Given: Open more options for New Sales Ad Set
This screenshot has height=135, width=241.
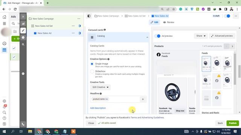Looking at the screenshot, I should [x=73, y=26].
